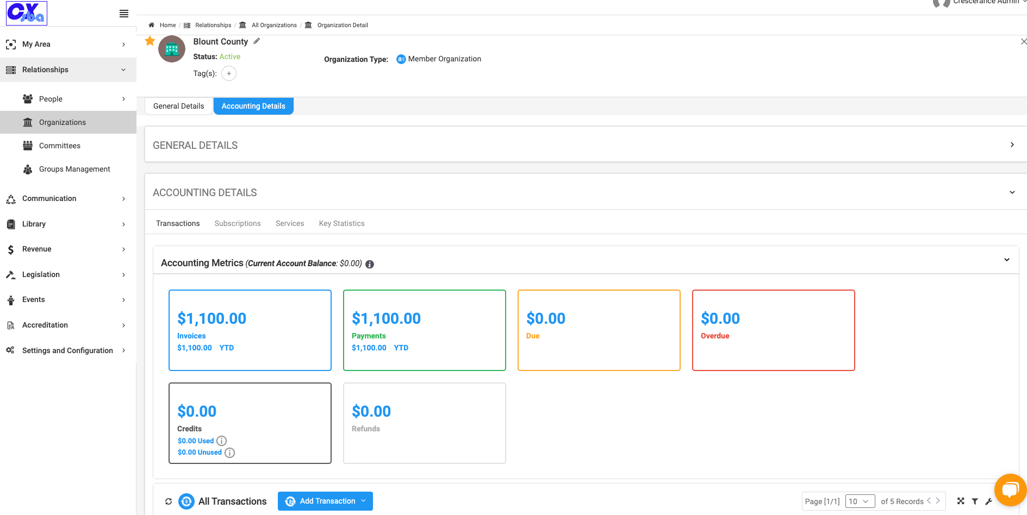
Task: Open the $0.00 Due metric card
Action: 599,330
